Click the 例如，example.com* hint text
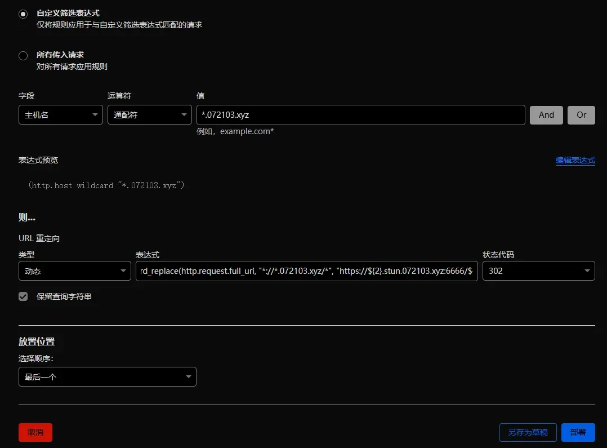 (x=235, y=132)
